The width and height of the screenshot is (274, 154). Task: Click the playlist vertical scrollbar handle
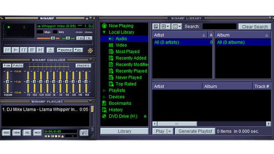[92, 109]
